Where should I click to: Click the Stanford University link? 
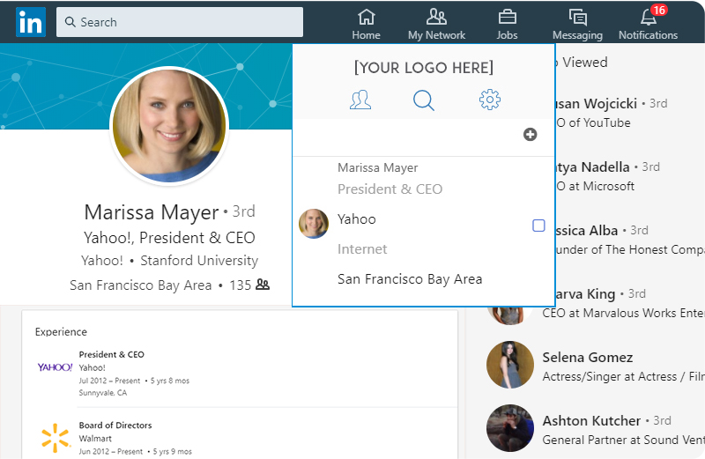pos(199,260)
